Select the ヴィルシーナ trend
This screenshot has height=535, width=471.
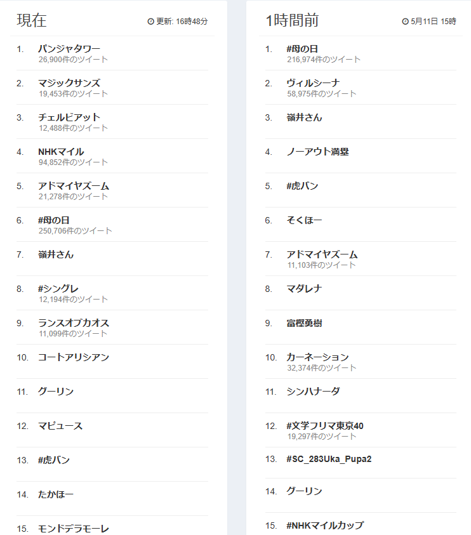(x=313, y=83)
